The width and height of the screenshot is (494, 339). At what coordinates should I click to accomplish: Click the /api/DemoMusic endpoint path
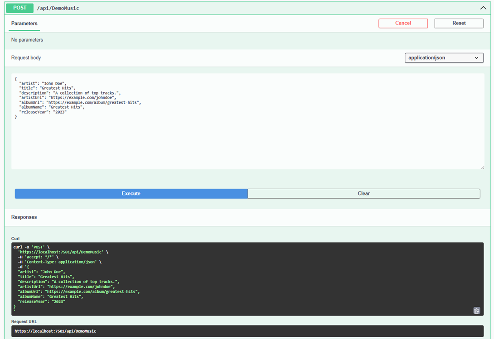coord(58,8)
